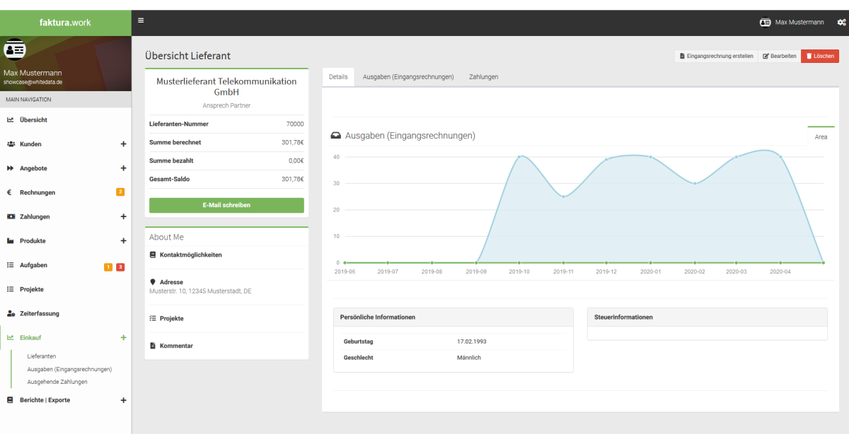849x444 pixels.
Task: Click the Zahlungen money icon
Action: (11, 216)
